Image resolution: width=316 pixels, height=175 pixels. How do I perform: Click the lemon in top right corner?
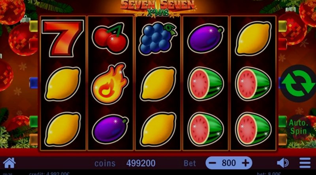253,38
